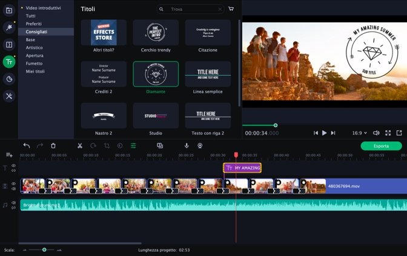Zoom out timeline with Scala minus
The width and height of the screenshot is (407, 256).
tap(25, 250)
